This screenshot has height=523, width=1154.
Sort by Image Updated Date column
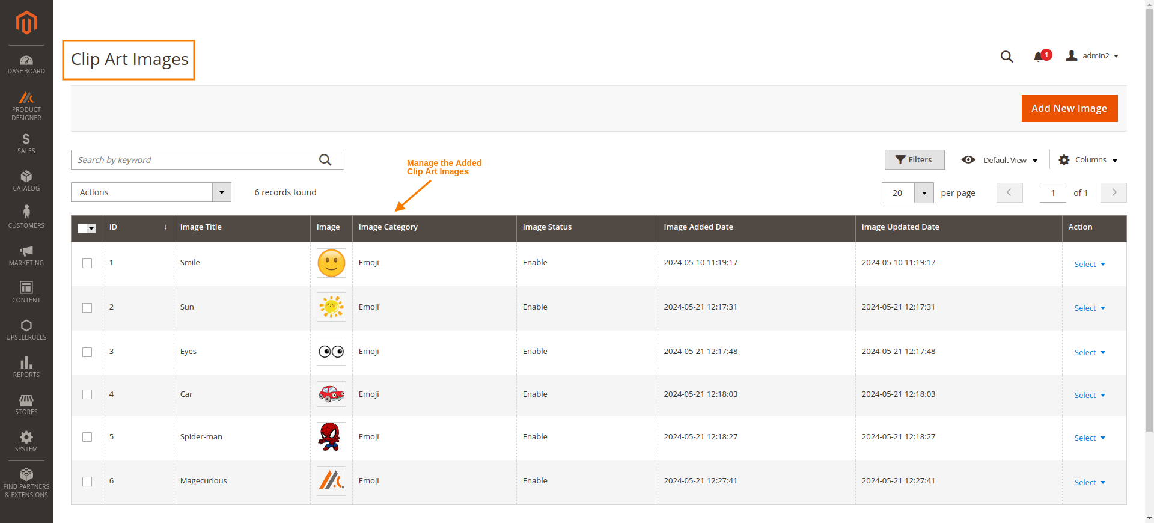900,227
